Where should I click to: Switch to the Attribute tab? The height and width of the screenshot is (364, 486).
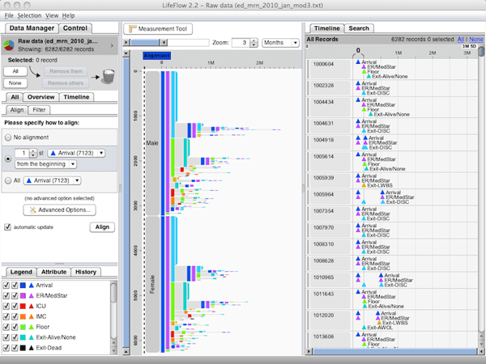[x=54, y=272]
